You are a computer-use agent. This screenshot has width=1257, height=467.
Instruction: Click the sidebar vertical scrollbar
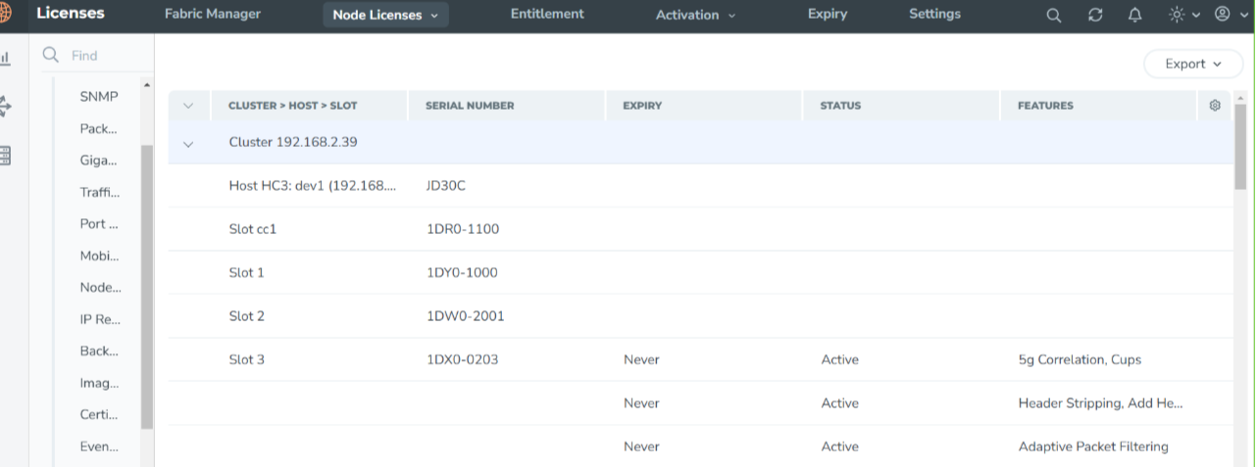[x=147, y=286]
